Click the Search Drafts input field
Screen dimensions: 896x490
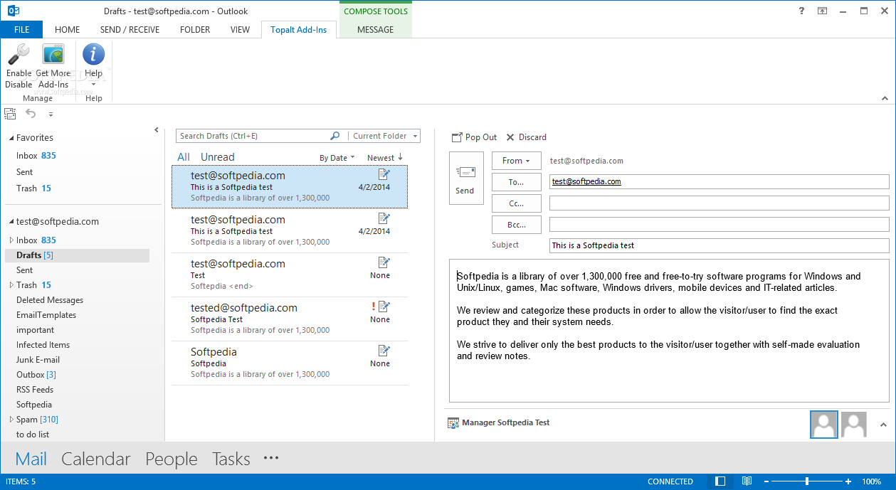[253, 136]
